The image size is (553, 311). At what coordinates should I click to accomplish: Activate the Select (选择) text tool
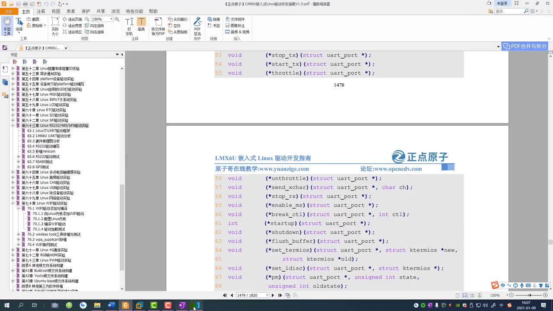point(19,25)
